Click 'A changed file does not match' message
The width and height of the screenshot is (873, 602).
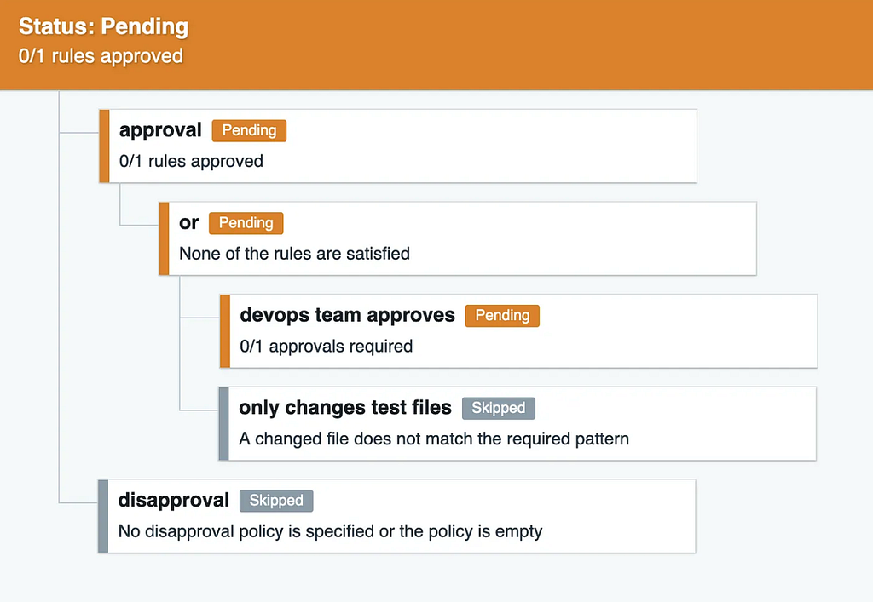(x=434, y=439)
